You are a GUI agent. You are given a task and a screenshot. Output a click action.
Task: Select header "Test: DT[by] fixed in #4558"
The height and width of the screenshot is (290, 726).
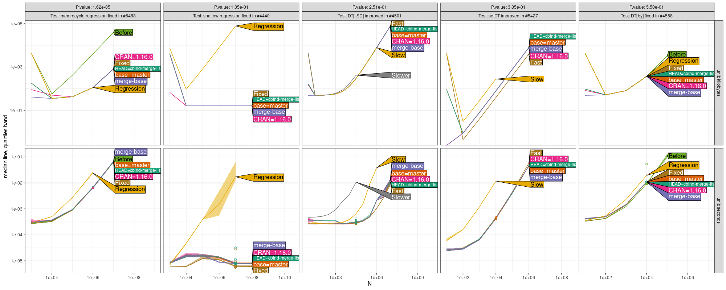pos(647,16)
